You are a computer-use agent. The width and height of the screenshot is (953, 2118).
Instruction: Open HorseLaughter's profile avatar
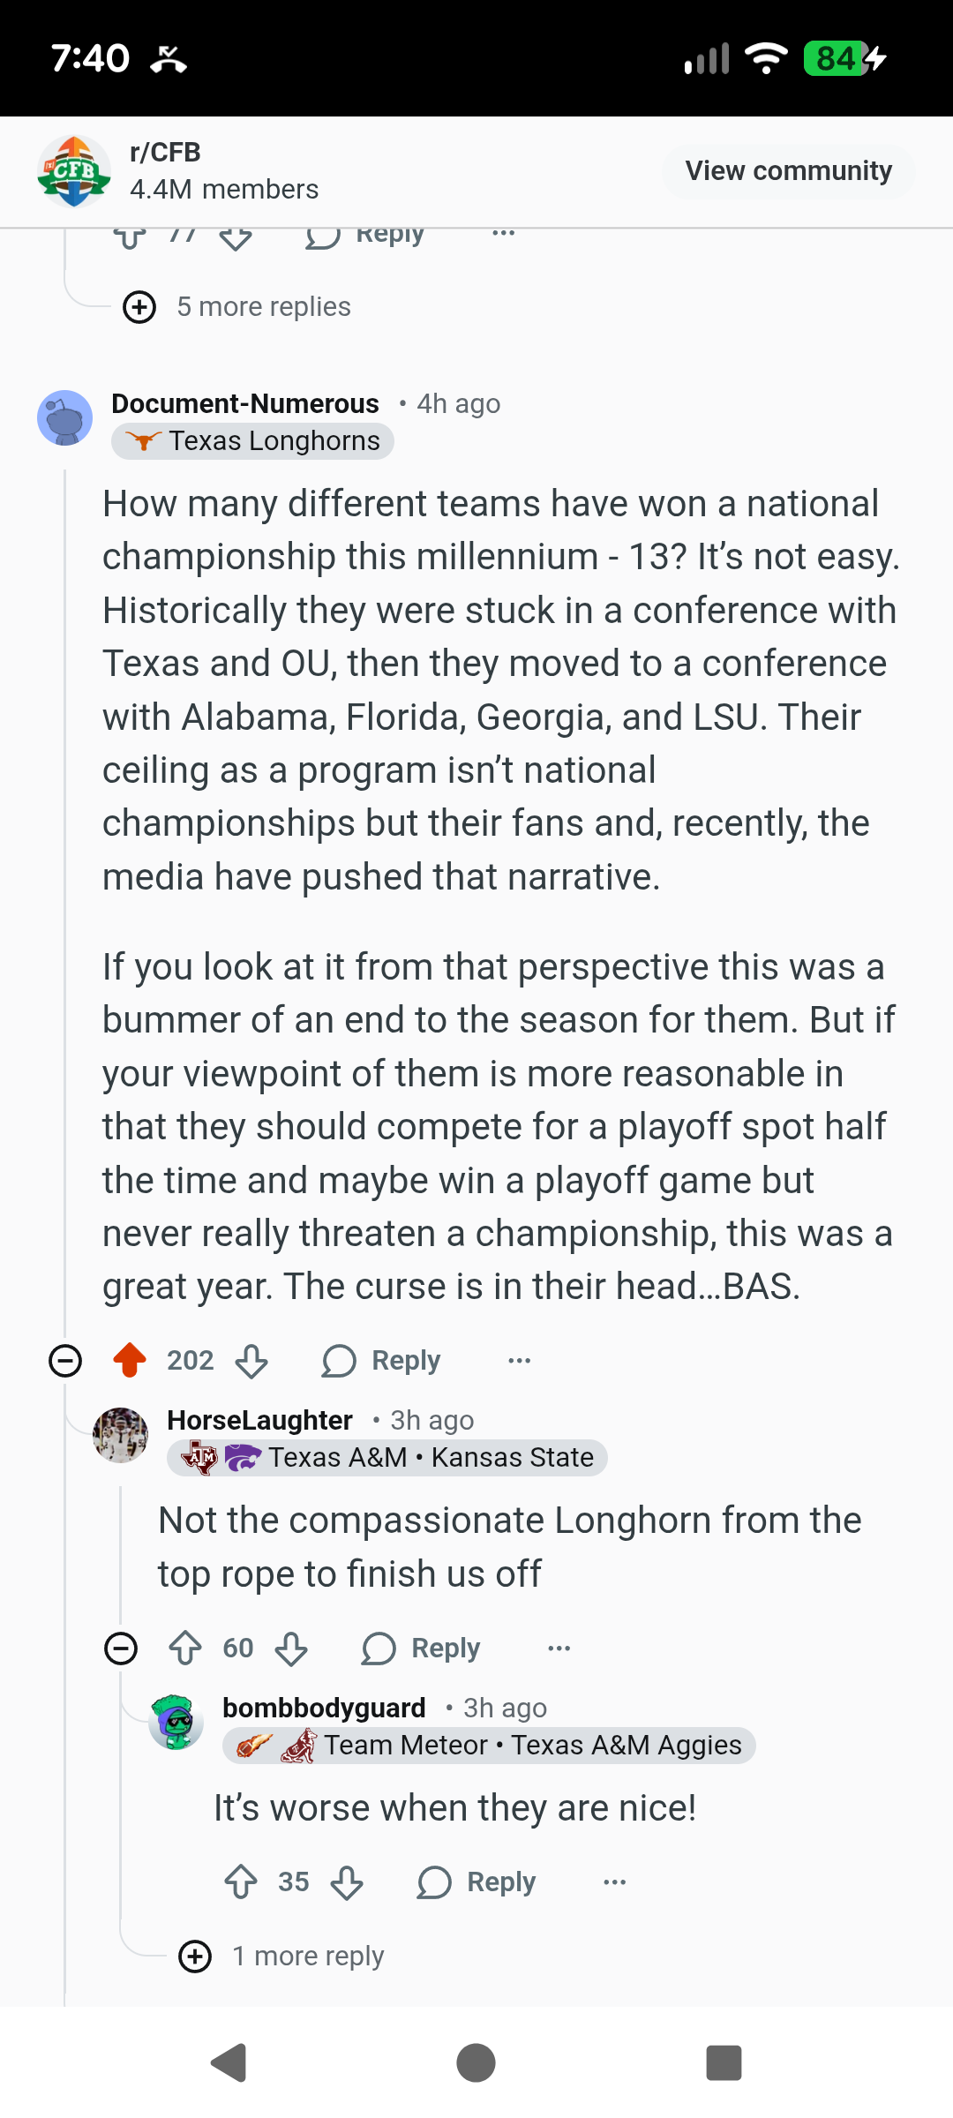121,1435
